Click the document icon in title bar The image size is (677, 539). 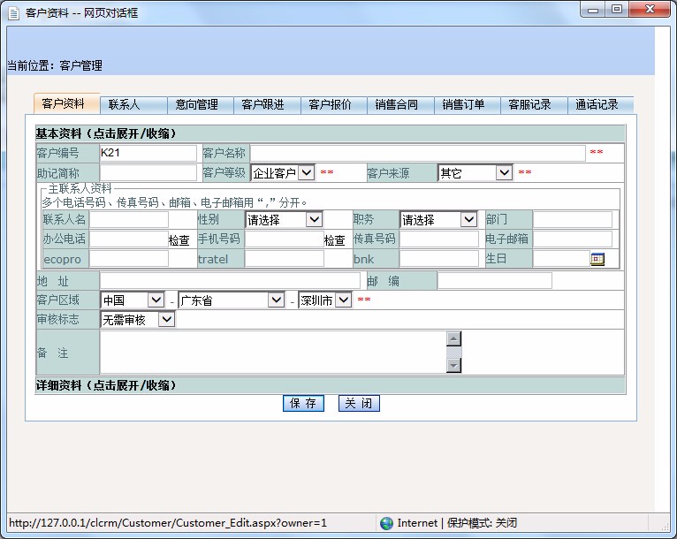[14, 13]
